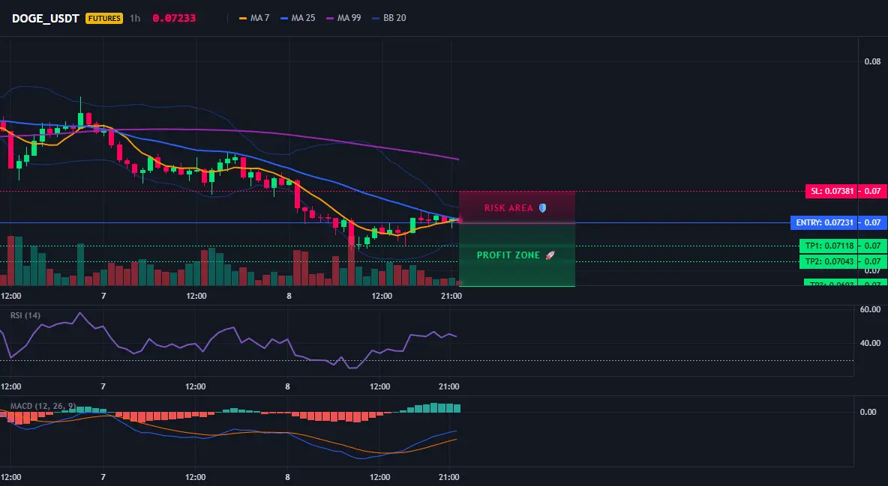Screen dimensions: 888x486
Task: Click the PROFIT ZONE text
Action: click(x=508, y=255)
